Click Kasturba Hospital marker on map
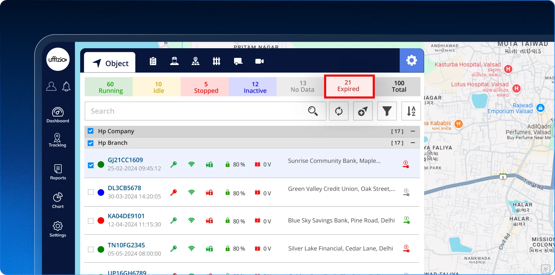The image size is (555, 275). click(508, 69)
